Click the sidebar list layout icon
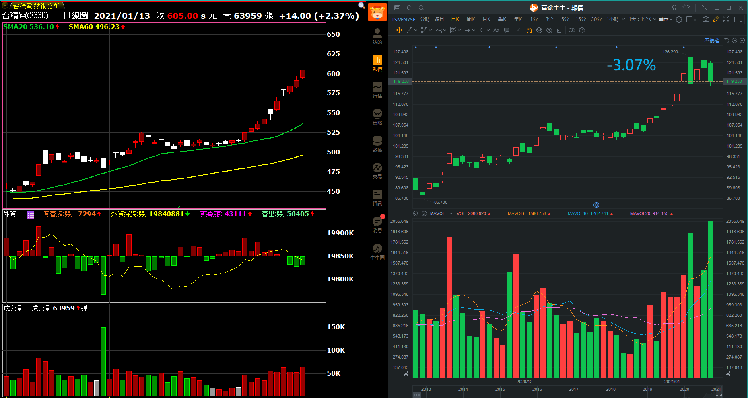Screen dimensions: 748x398 [397, 8]
